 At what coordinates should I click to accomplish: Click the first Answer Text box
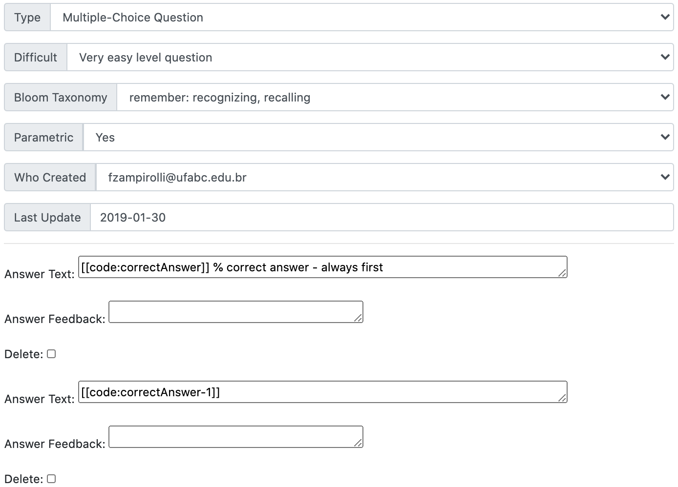point(322,267)
